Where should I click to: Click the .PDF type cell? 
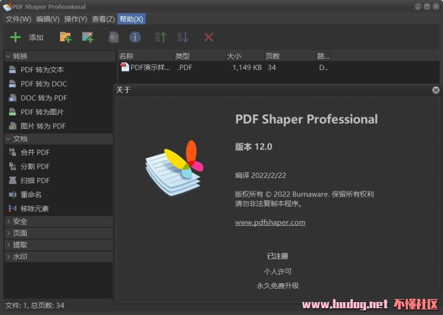[x=184, y=68]
